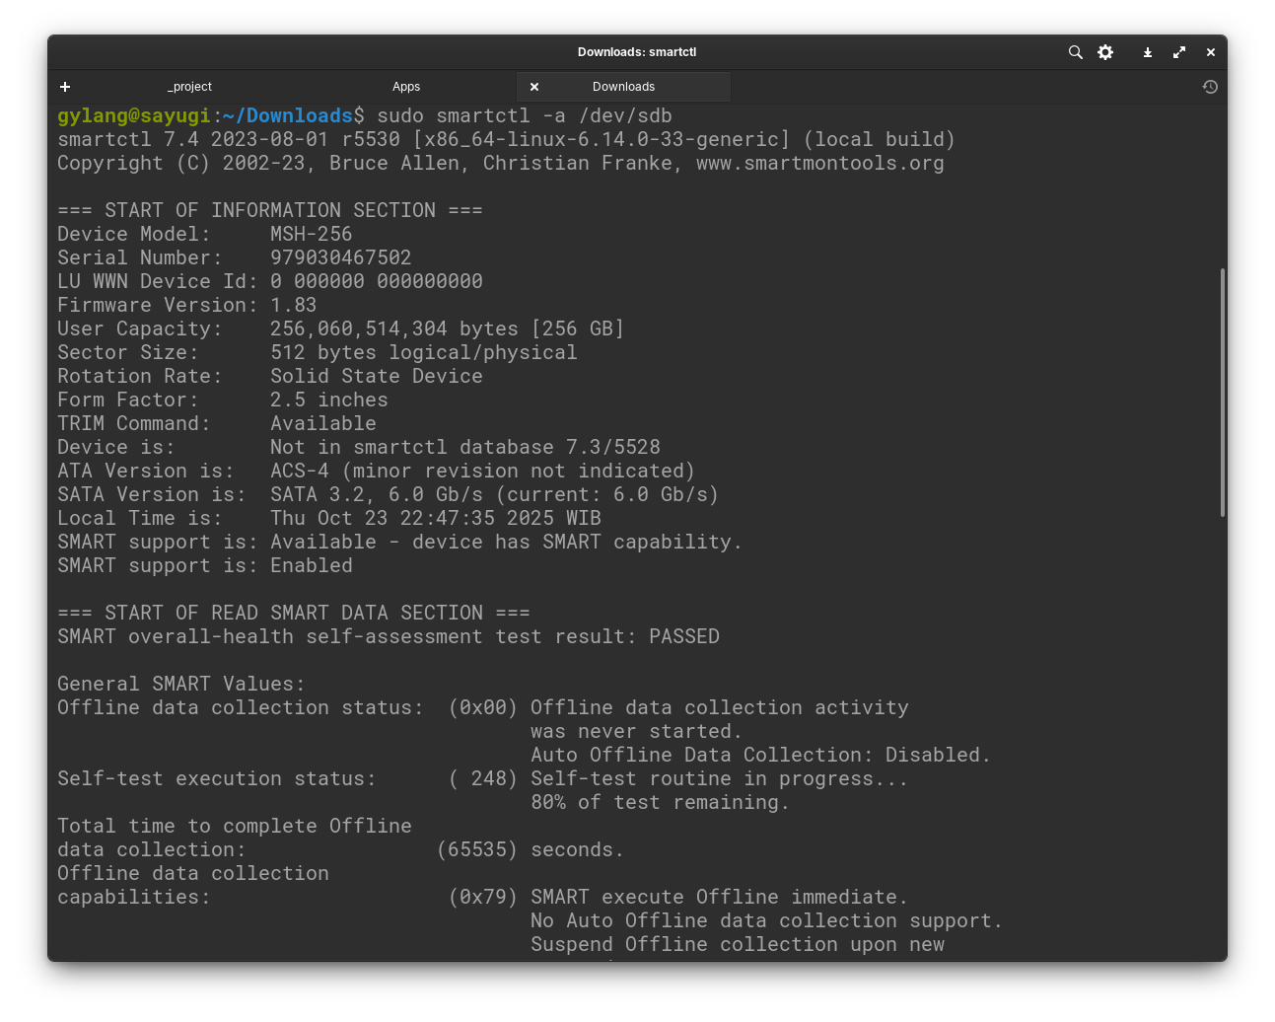This screenshot has height=1022, width=1275.
Task: Select the Downloads tab
Action: coord(624,87)
